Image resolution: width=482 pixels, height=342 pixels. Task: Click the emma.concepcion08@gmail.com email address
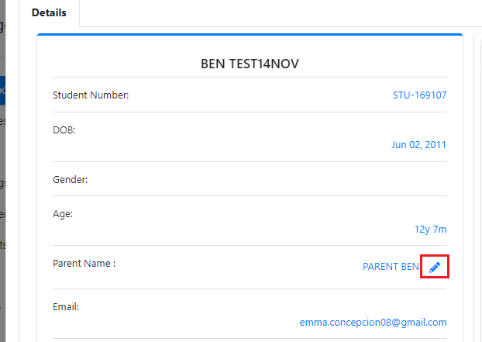[373, 323]
